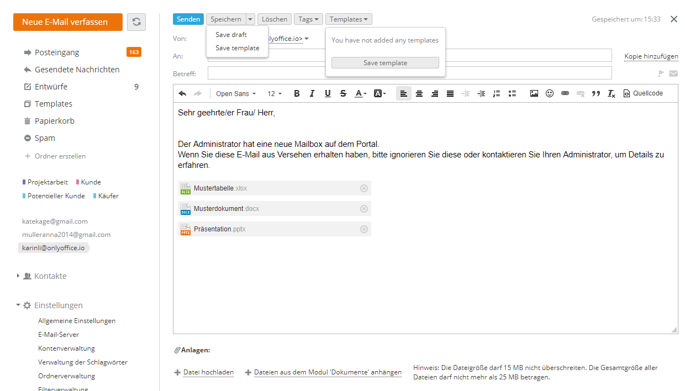Click the Senden button
The image size is (685, 391).
(x=188, y=19)
